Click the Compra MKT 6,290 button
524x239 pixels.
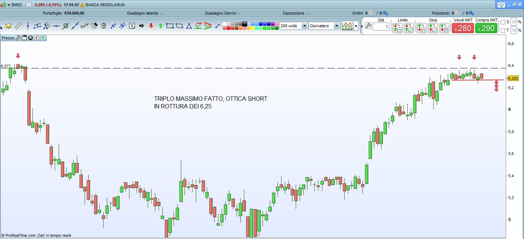pyautogui.click(x=486, y=28)
